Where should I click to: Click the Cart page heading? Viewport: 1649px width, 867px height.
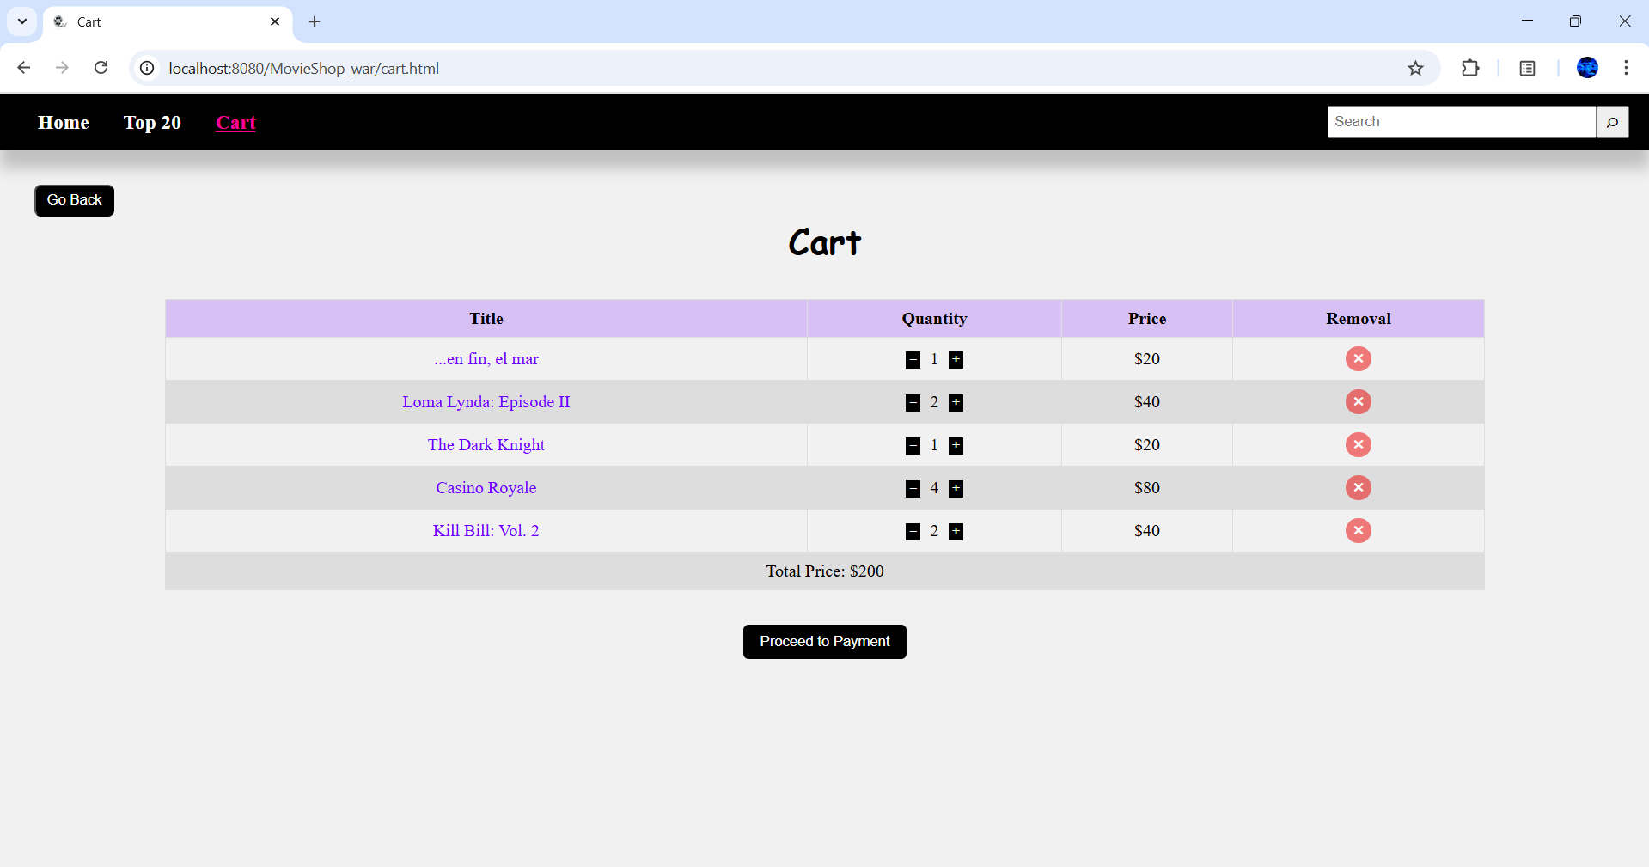coord(824,243)
